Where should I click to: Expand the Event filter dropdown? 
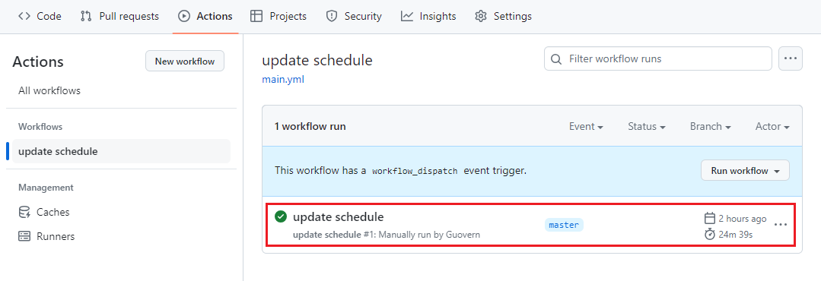(586, 126)
